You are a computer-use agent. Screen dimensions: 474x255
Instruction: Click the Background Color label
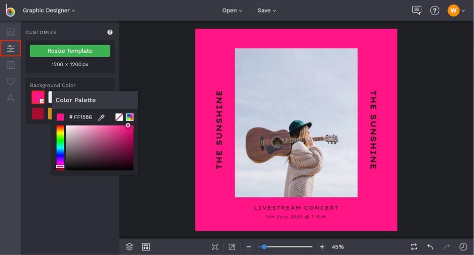pos(53,85)
